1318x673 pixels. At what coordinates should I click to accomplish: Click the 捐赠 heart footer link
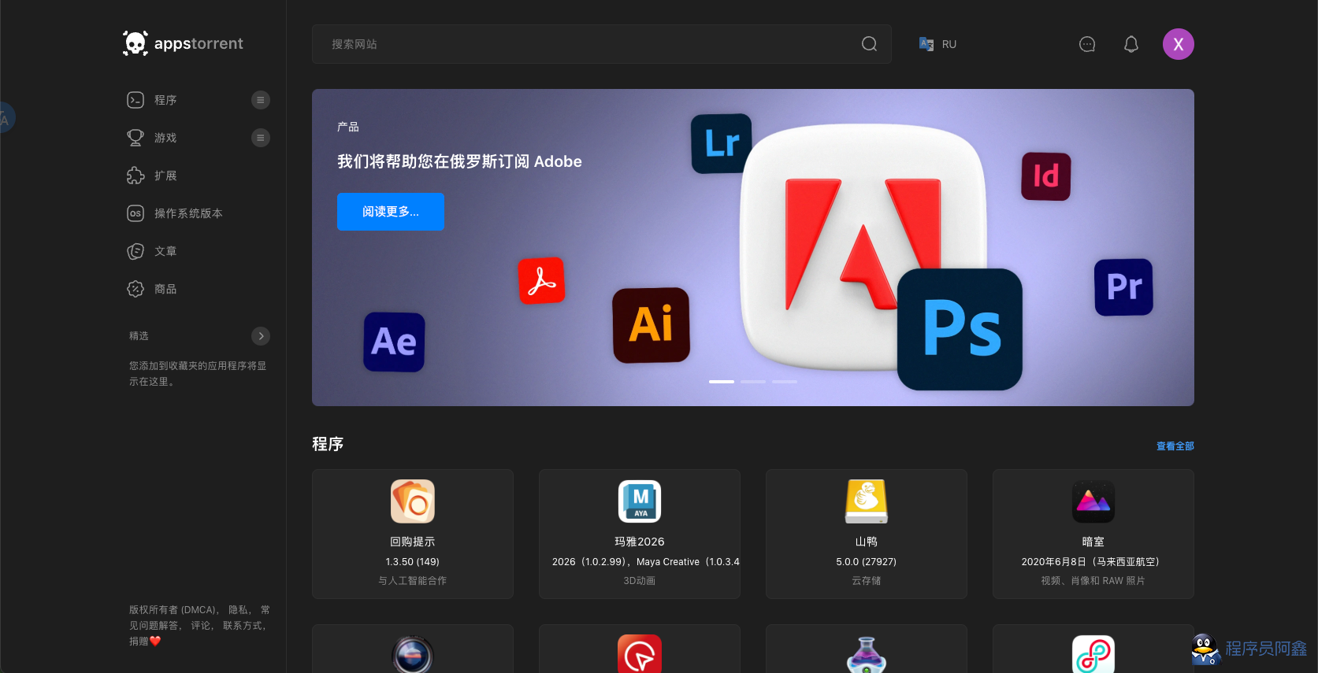coord(145,642)
